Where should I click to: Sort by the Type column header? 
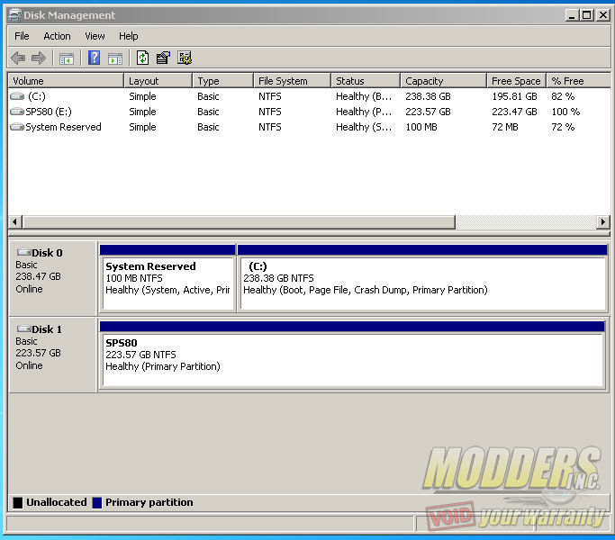222,81
